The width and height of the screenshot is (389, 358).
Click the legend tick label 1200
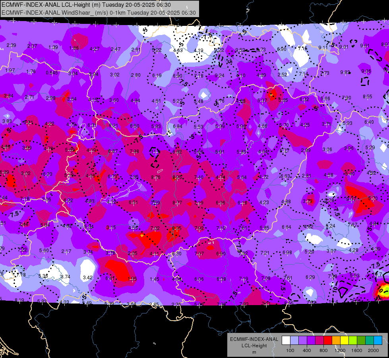coord(340,350)
